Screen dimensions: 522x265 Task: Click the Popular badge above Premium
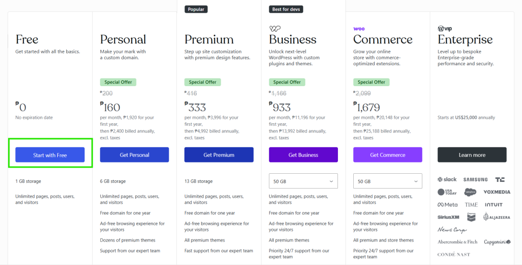[196, 9]
